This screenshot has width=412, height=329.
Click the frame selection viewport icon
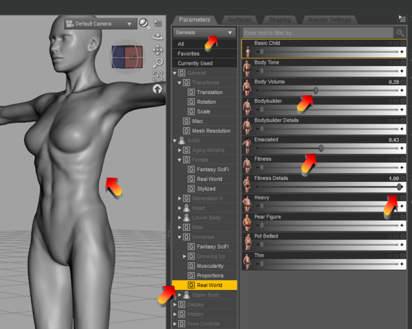coord(158,76)
